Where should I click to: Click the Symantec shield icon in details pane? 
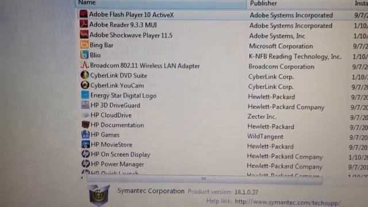click(x=99, y=195)
